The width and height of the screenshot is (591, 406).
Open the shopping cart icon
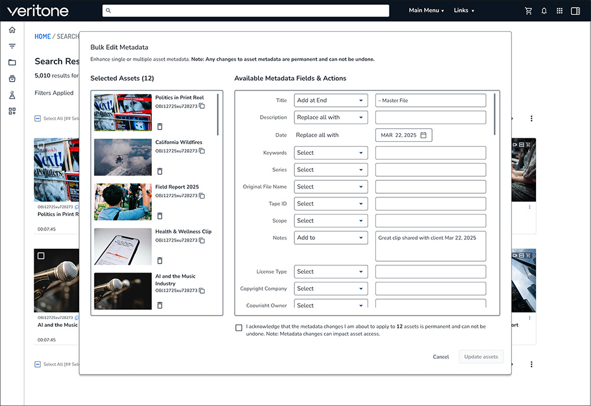(528, 11)
